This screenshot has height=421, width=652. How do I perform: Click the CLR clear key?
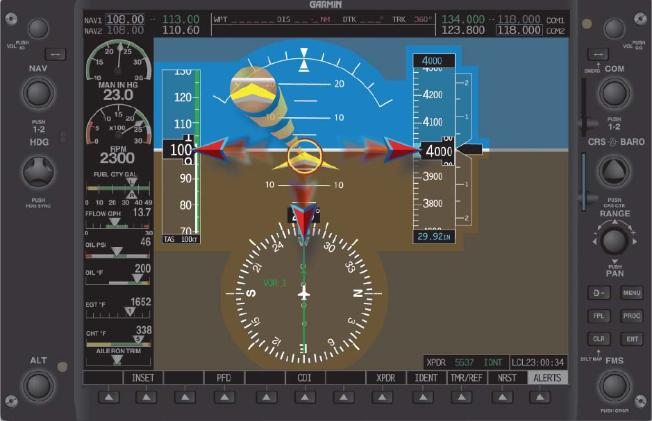[599, 338]
